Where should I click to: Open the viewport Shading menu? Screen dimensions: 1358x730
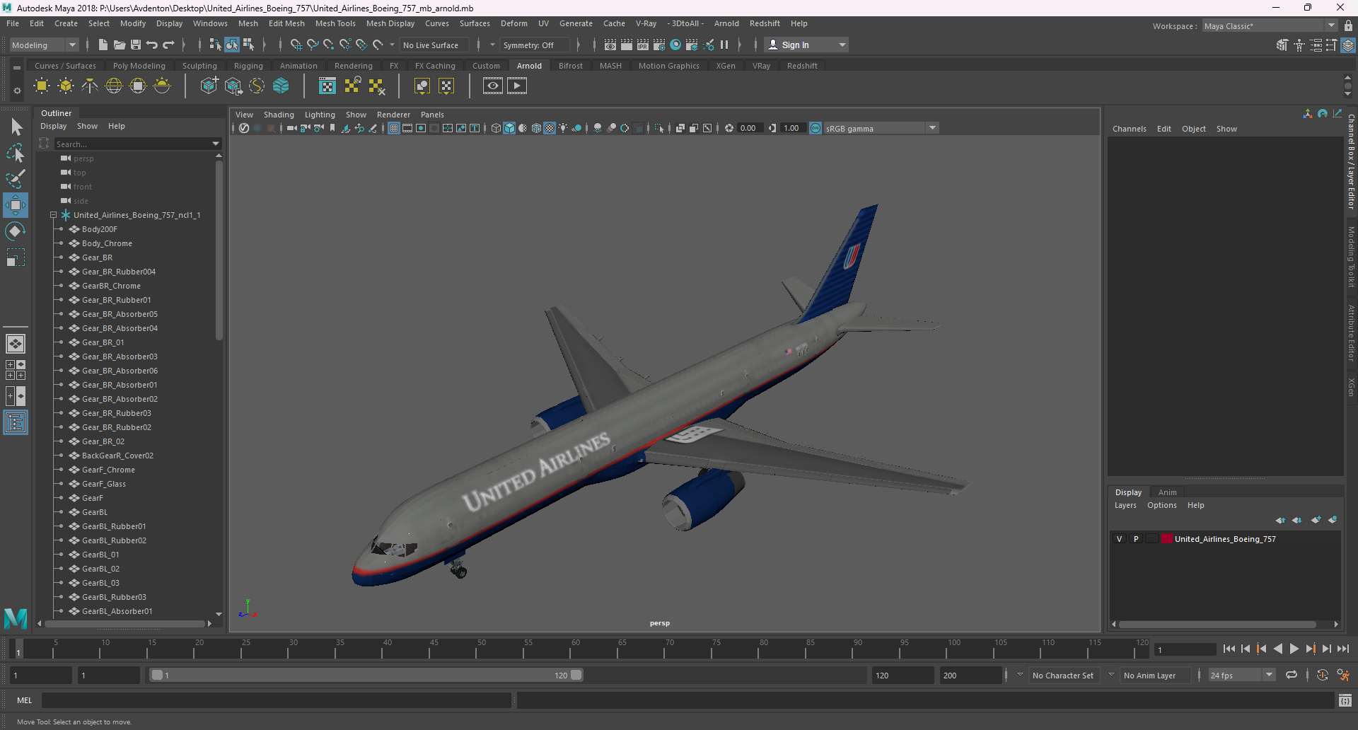(x=279, y=115)
